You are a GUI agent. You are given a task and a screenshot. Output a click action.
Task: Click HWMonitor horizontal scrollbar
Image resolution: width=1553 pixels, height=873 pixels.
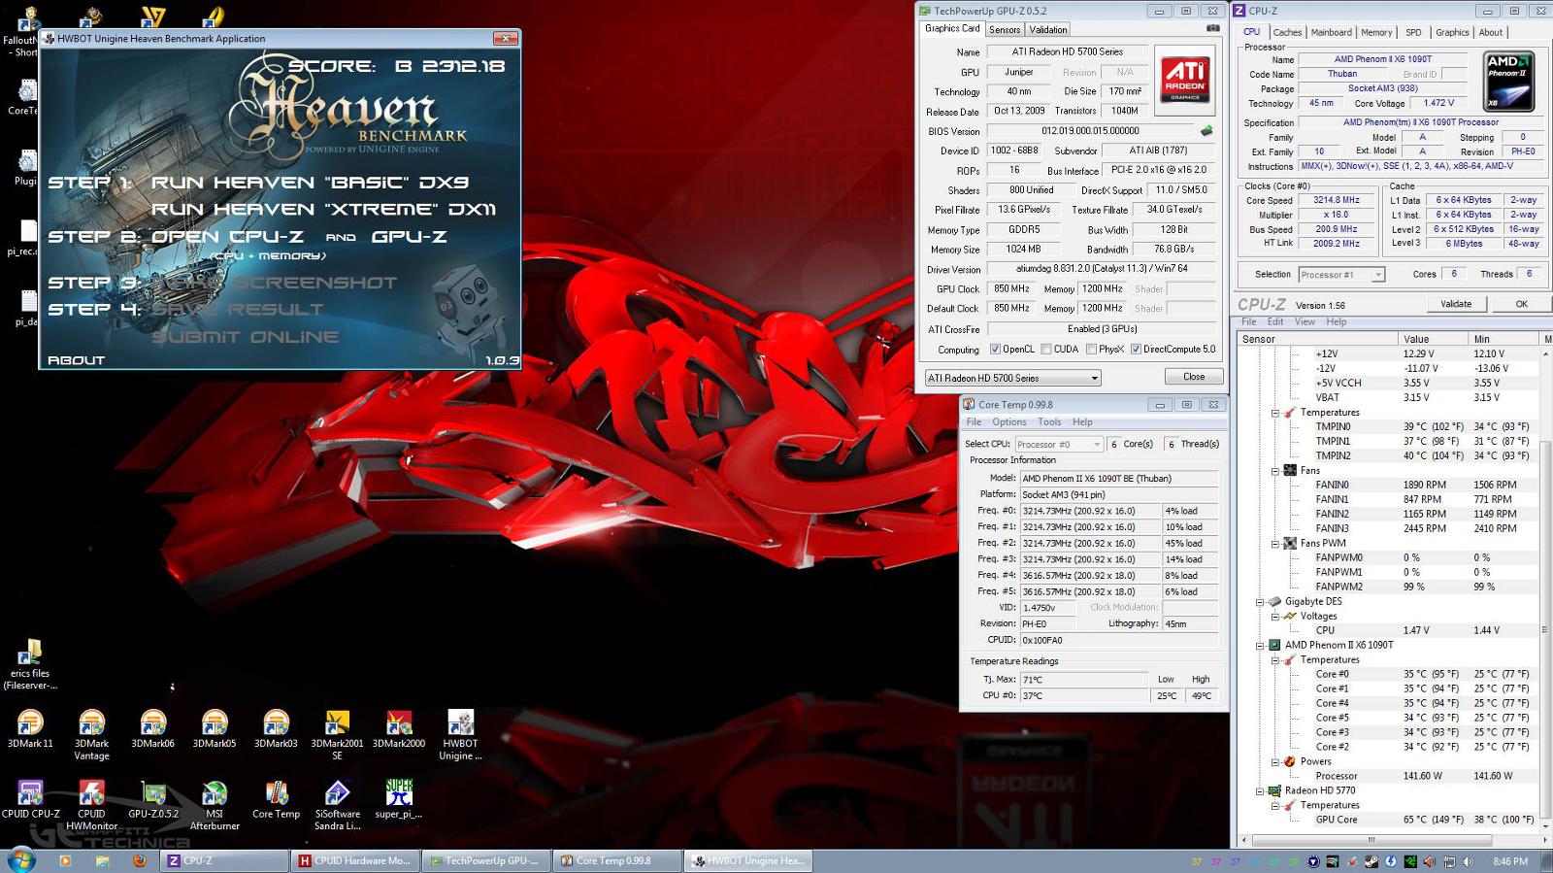[x=1372, y=840]
